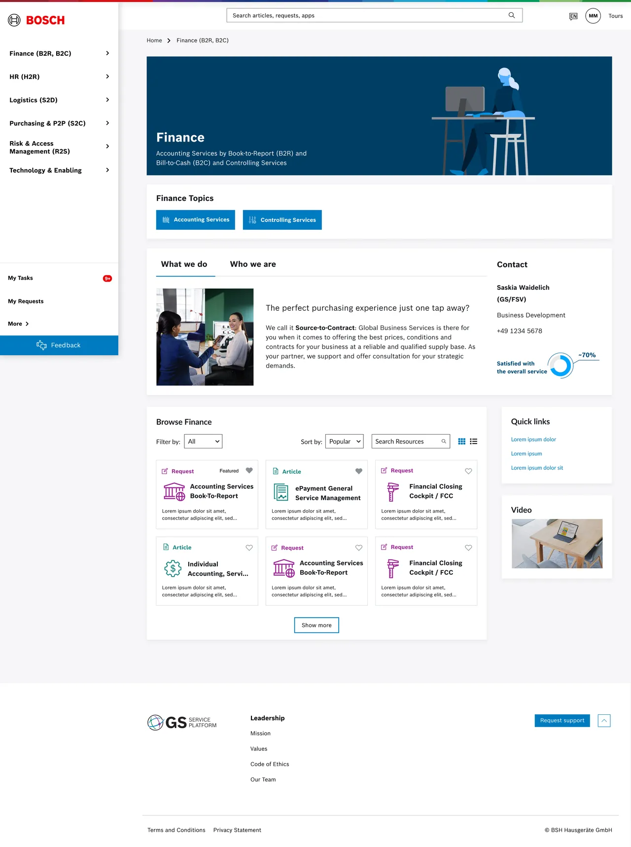Screen dimensions: 631x847
Task: Open the Privacy Statement link
Action: pos(237,830)
